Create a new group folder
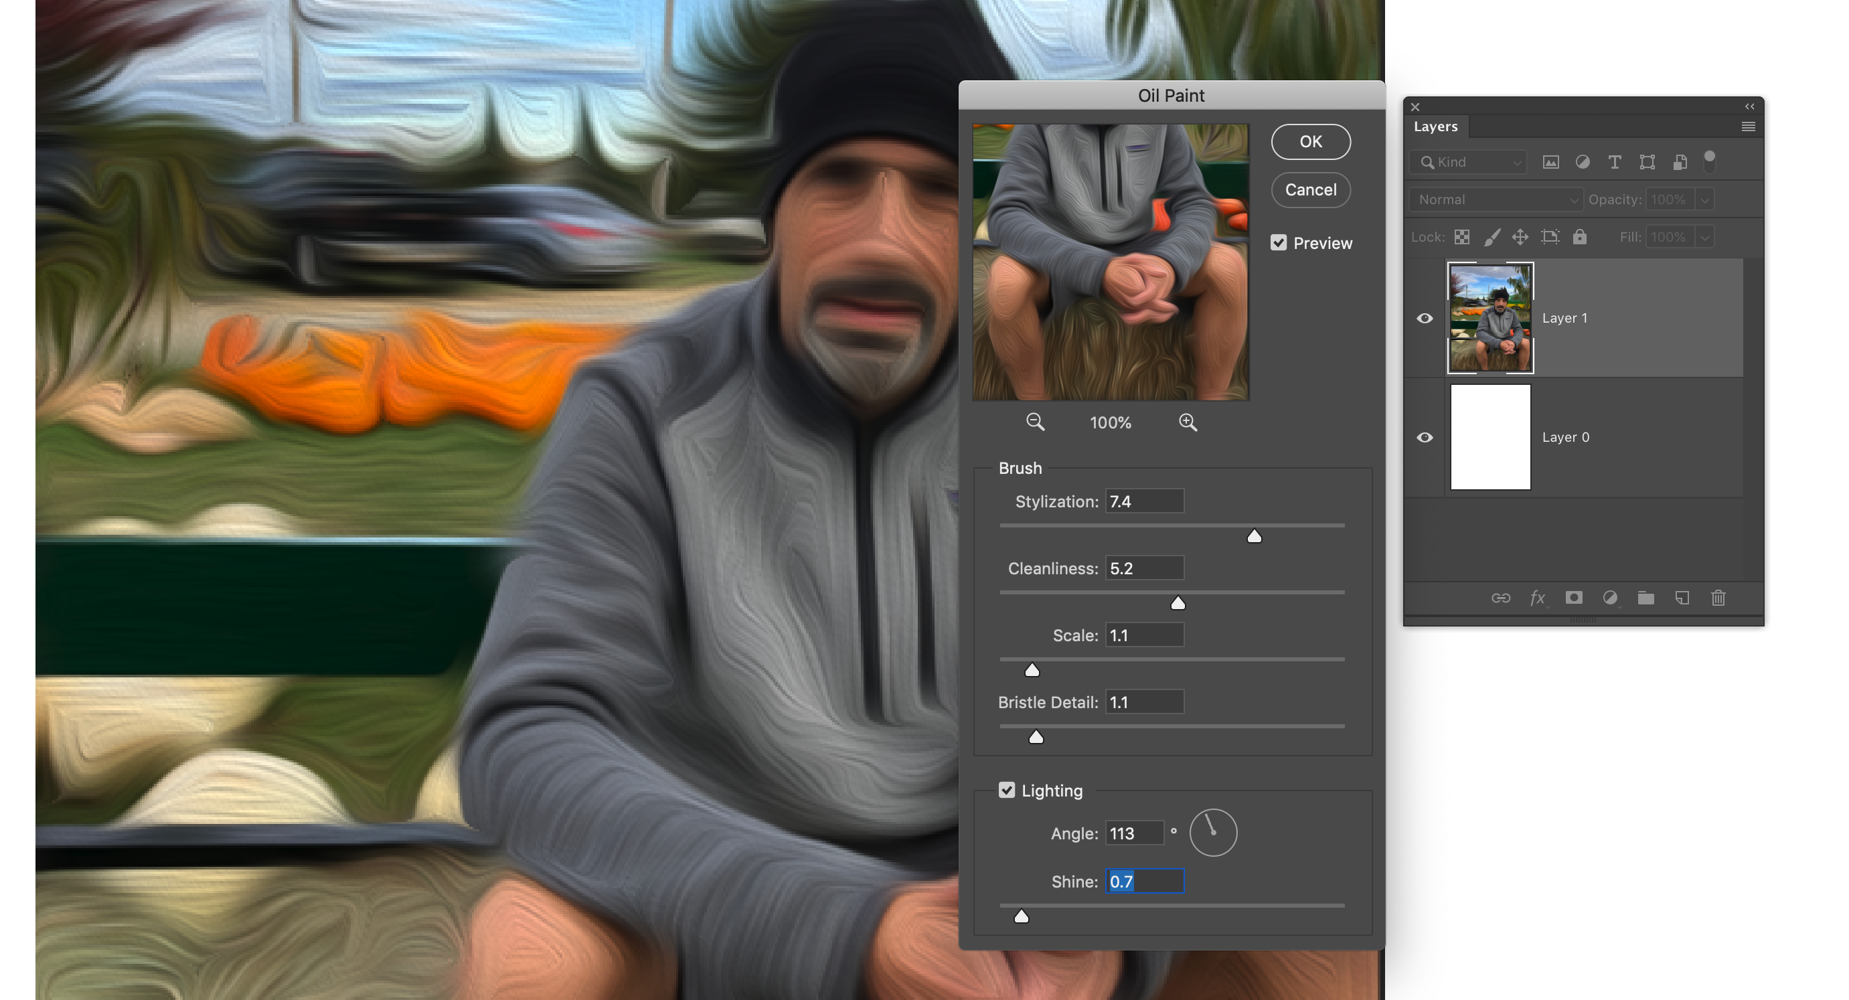Image resolution: width=1849 pixels, height=1000 pixels. pyautogui.click(x=1646, y=598)
